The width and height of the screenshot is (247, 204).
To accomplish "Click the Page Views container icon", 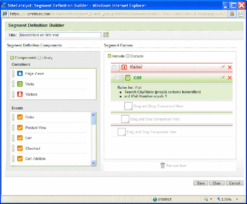I will pyautogui.click(x=20, y=74).
